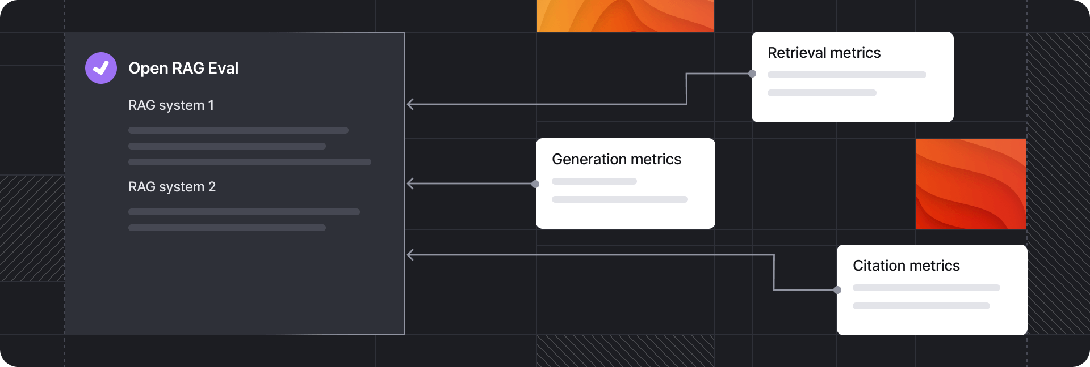Click the connector dot on Generation metrics card
This screenshot has height=367, width=1090.
[x=535, y=184]
